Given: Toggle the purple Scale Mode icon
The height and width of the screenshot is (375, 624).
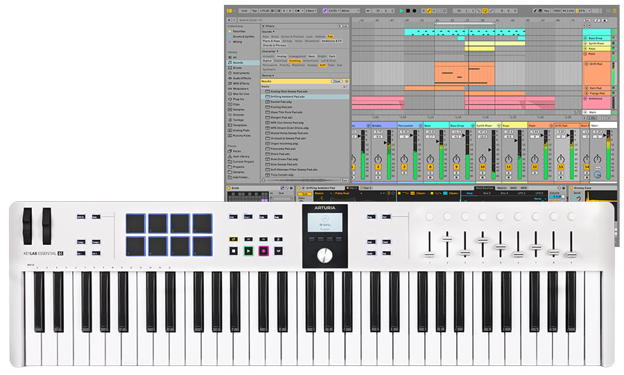Looking at the screenshot, I should pos(324,11).
